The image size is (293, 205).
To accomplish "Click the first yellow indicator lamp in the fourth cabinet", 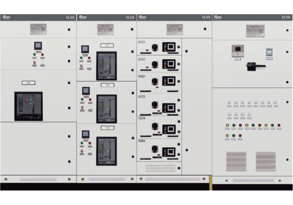I will pos(227,125).
